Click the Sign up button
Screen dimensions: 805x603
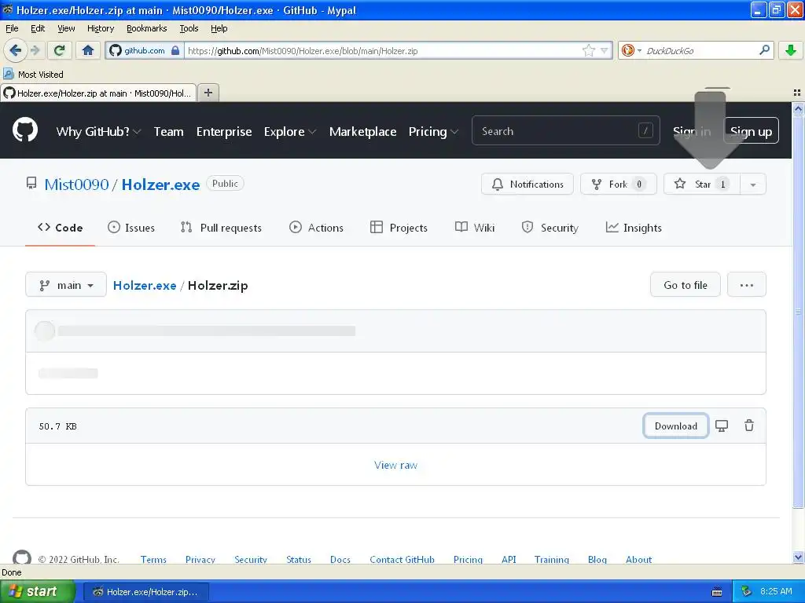[x=751, y=131]
